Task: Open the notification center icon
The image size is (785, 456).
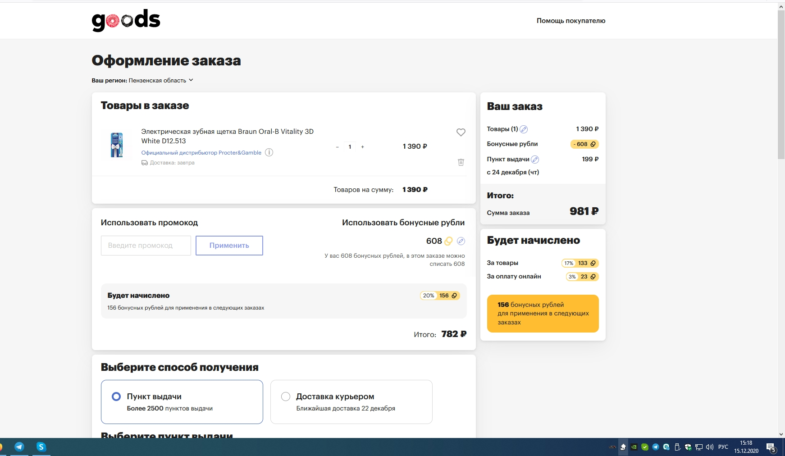Action: click(771, 447)
